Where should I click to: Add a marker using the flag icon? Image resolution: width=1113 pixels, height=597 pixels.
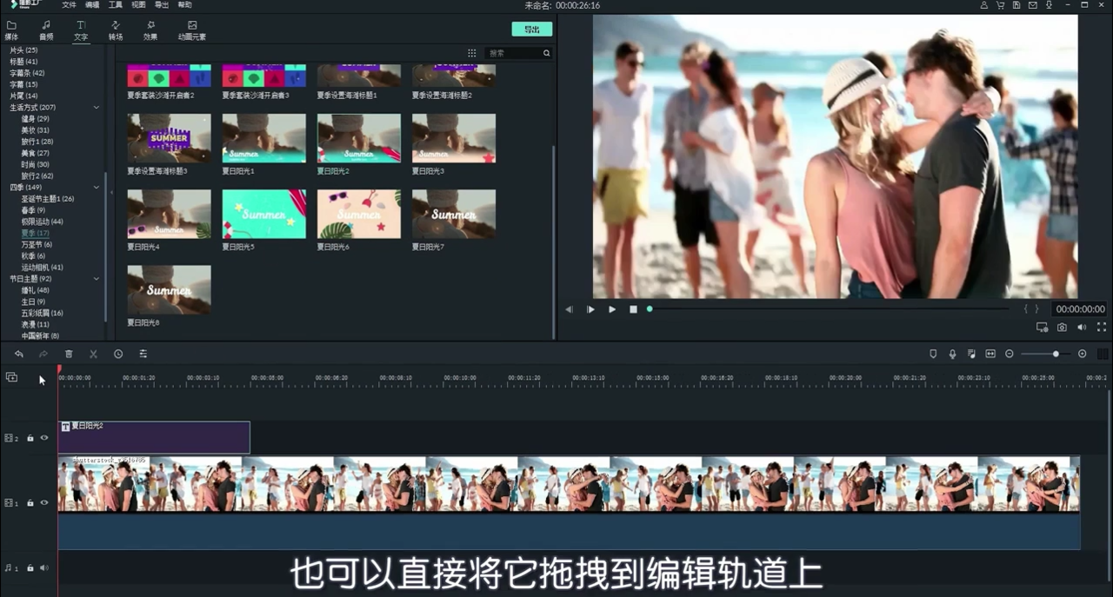(933, 354)
